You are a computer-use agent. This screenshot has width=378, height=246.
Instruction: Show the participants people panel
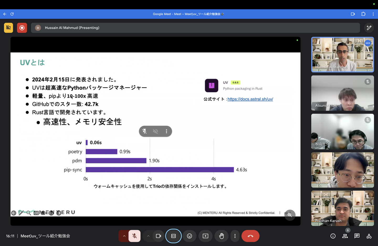[x=345, y=236]
